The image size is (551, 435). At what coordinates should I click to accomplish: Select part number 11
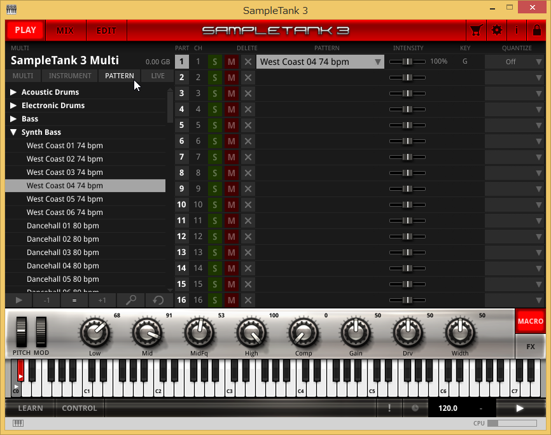[182, 221]
